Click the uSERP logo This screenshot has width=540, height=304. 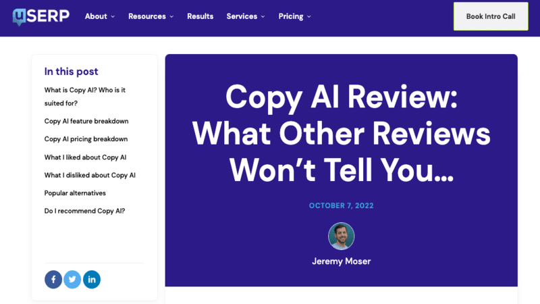(40, 16)
